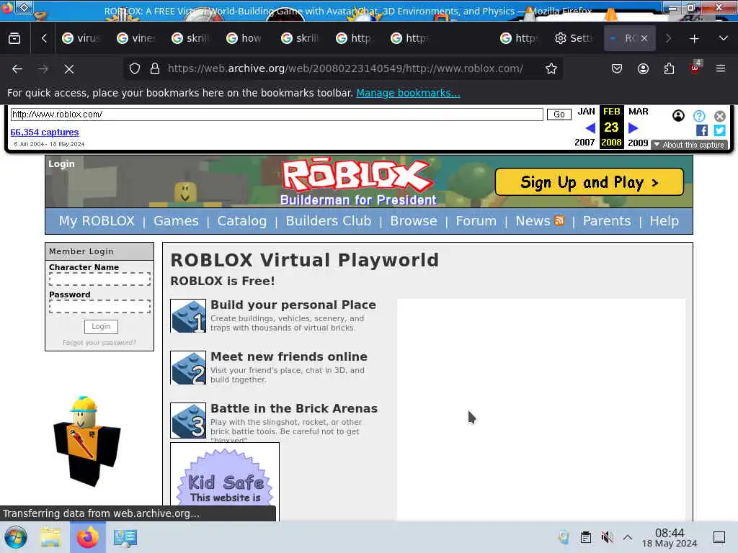
Task: Stop loading the page
Action: (69, 69)
